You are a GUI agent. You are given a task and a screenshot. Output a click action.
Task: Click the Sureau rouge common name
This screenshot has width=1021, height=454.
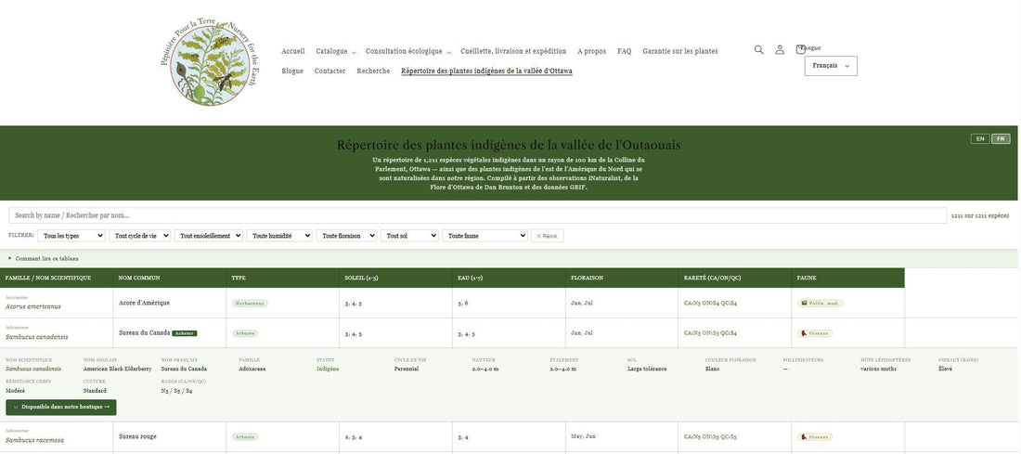tap(137, 436)
